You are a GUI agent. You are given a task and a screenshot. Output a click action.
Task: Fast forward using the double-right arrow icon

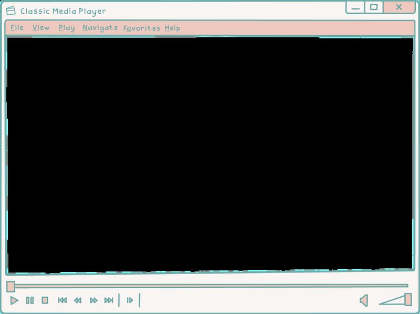tap(93, 300)
